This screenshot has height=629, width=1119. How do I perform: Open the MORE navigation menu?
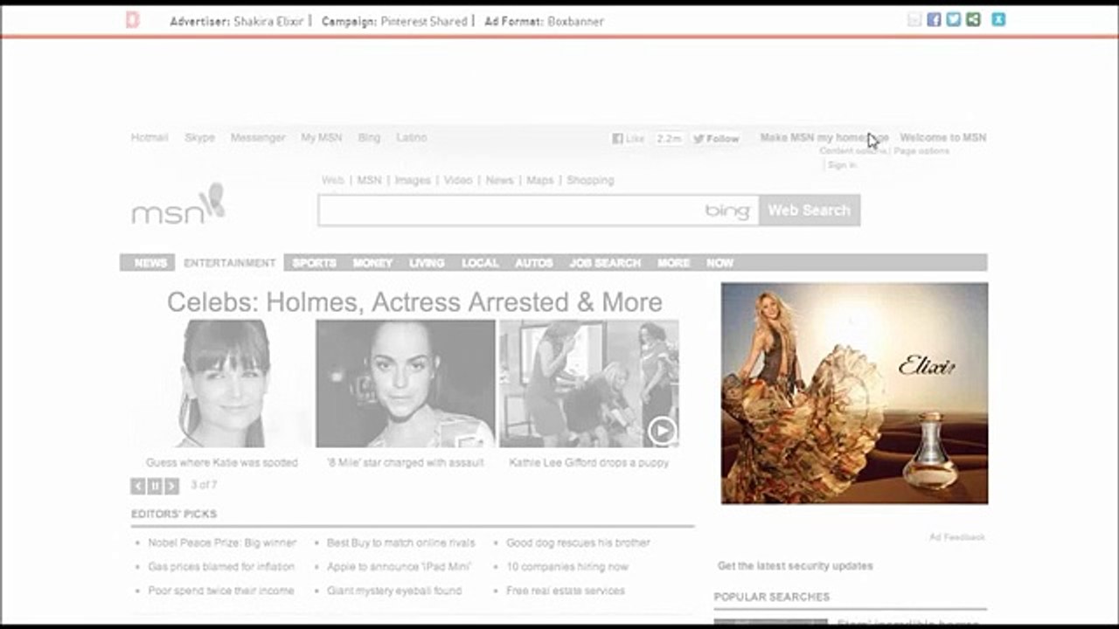[674, 263]
